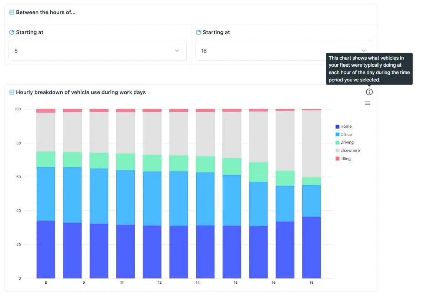Click the x-axis label 14
The width and height of the screenshot is (443, 300).
point(198,283)
